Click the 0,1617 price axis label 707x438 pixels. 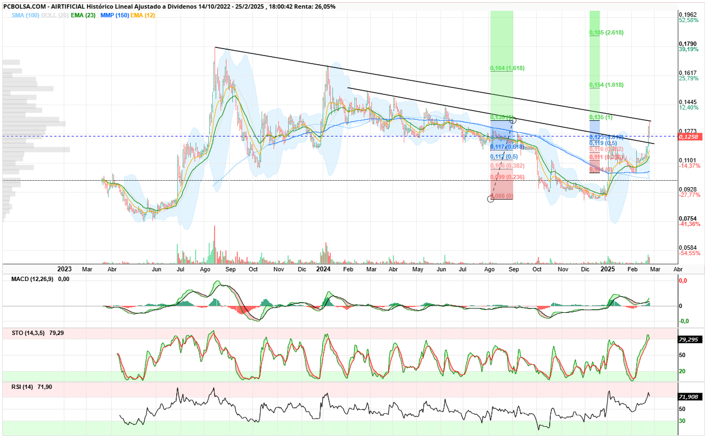[688, 73]
